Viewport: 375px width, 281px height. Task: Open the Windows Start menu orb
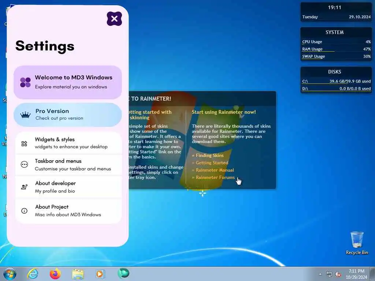click(10, 274)
